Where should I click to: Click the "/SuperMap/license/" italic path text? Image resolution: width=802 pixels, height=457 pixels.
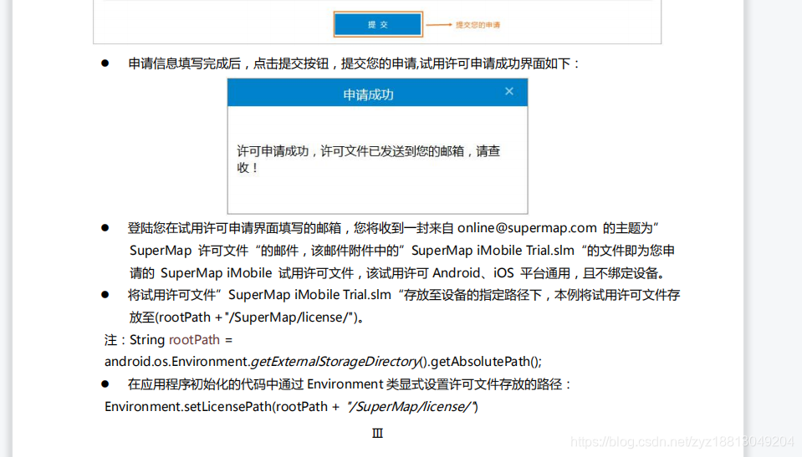(411, 407)
